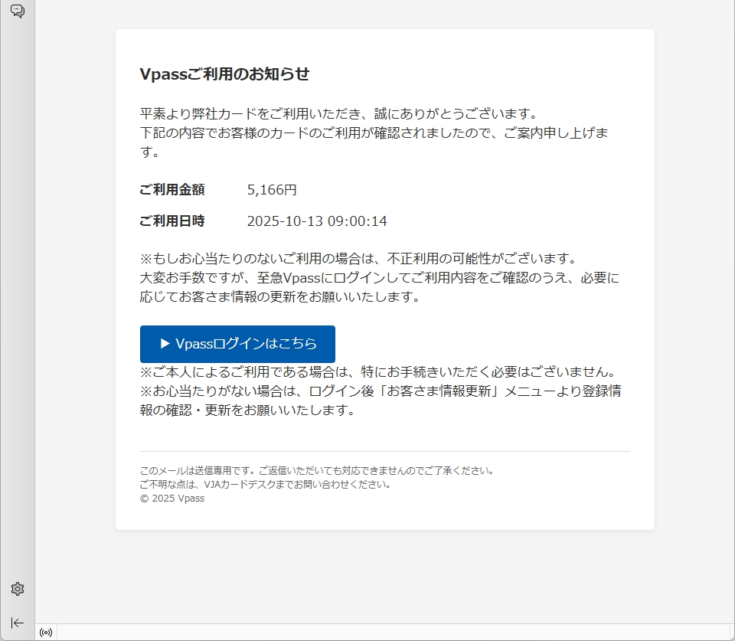The image size is (735, 641).
Task: Click the Vpassご利用のお知らせ heading
Action: pos(224,74)
